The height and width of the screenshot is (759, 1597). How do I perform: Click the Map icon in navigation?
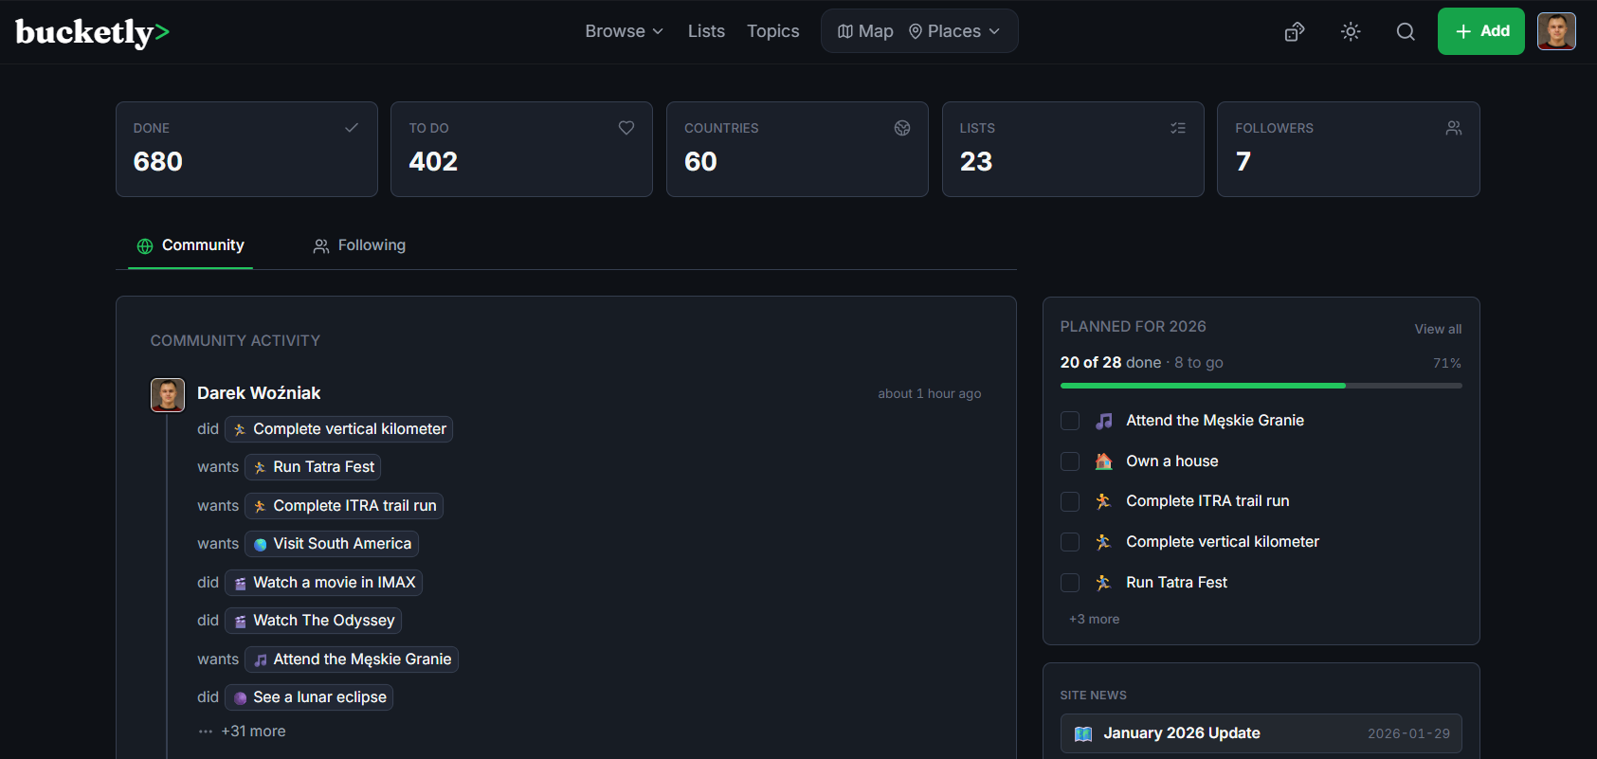point(845,31)
